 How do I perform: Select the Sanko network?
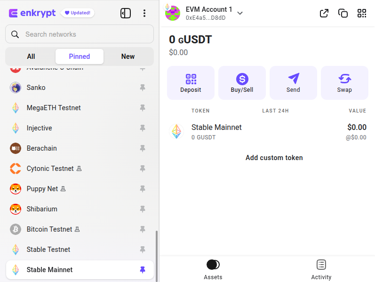[x=80, y=88]
